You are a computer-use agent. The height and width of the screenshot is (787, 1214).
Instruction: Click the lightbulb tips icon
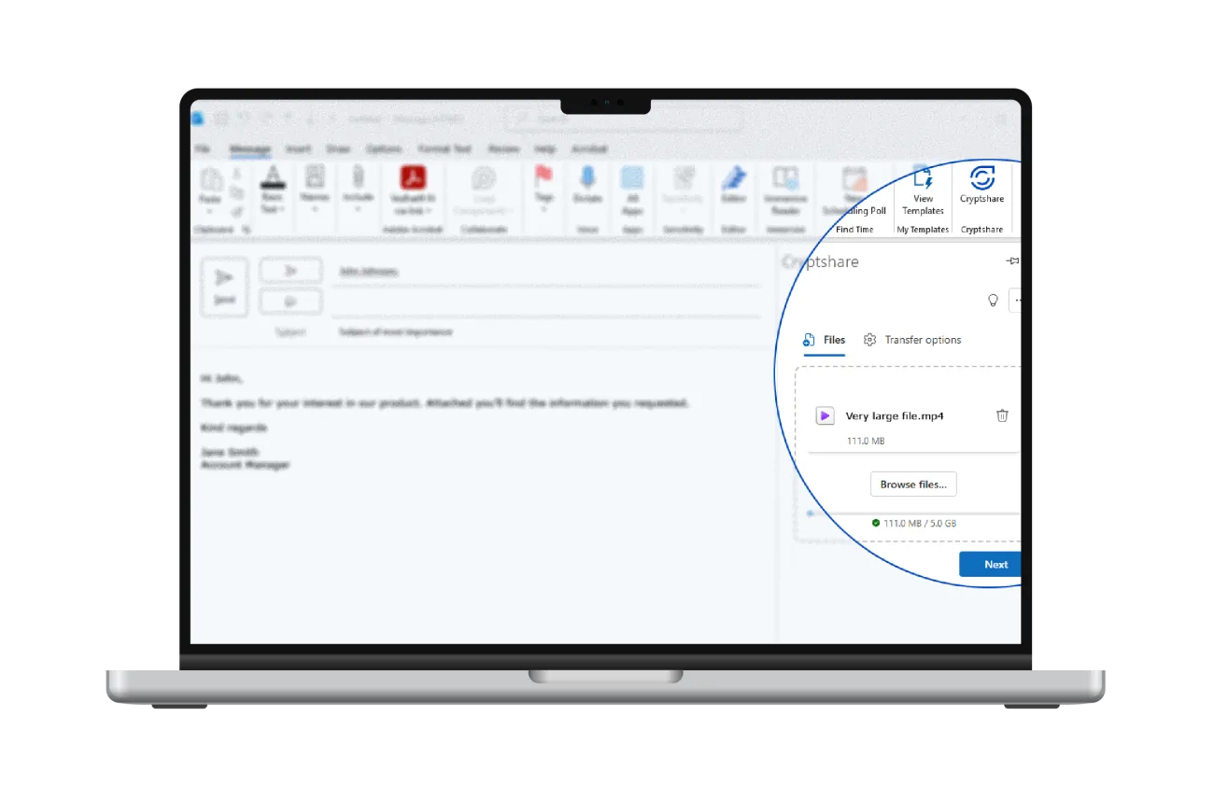pos(993,300)
